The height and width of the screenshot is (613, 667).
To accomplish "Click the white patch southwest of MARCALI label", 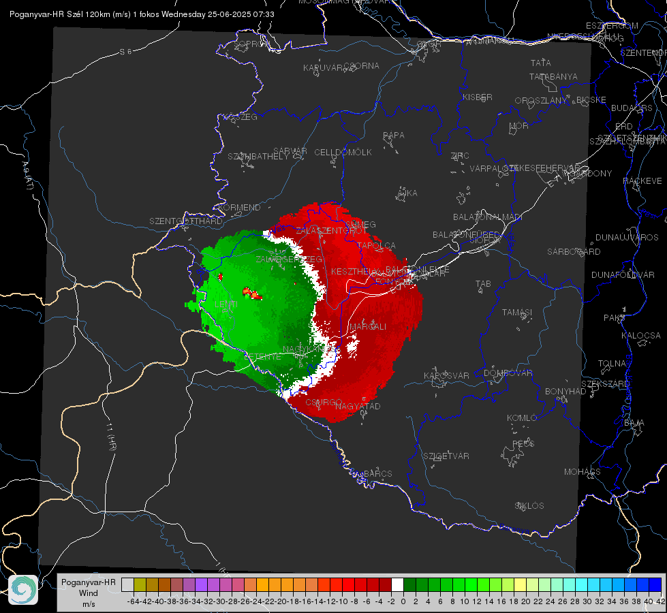I will (352, 346).
